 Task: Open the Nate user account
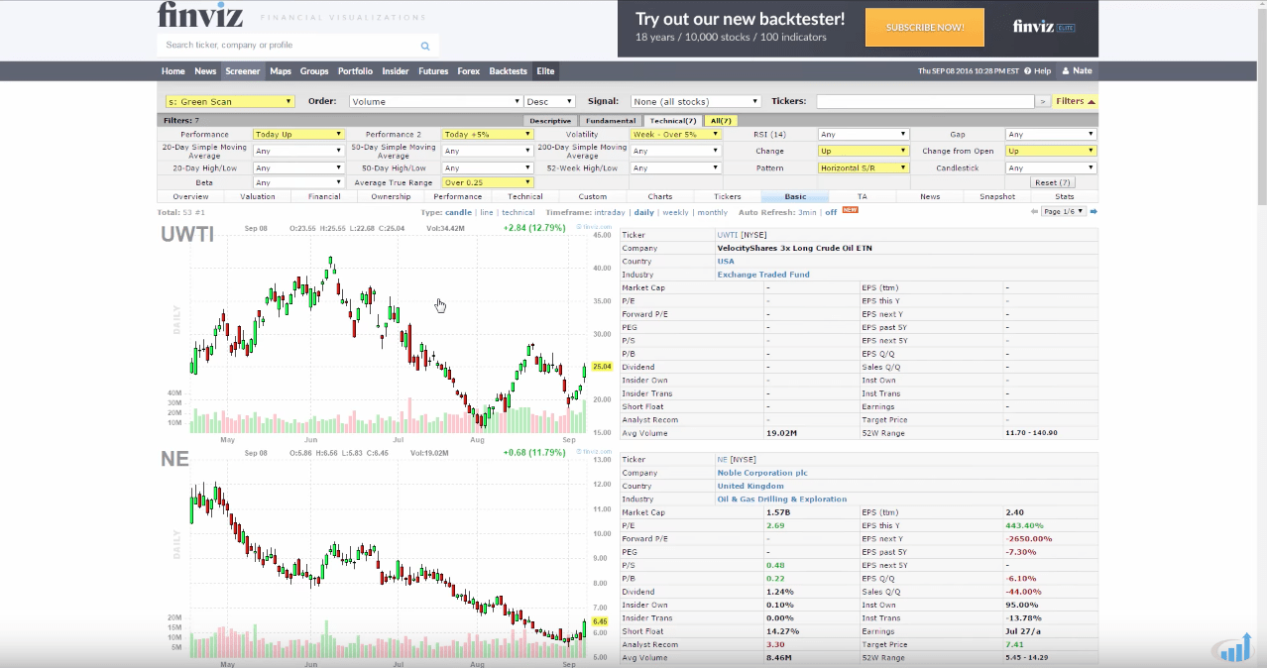(x=1078, y=71)
